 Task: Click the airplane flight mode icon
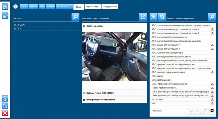click(x=5, y=98)
